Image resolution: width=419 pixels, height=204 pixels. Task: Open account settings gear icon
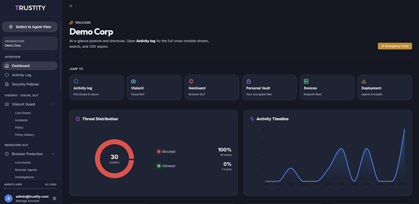pos(55,198)
